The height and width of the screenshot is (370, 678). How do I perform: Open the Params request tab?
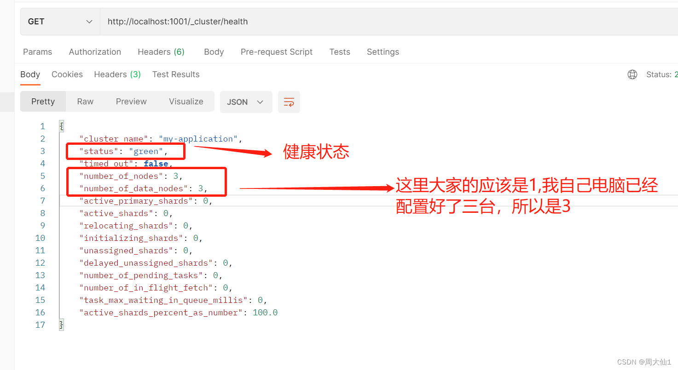[38, 52]
